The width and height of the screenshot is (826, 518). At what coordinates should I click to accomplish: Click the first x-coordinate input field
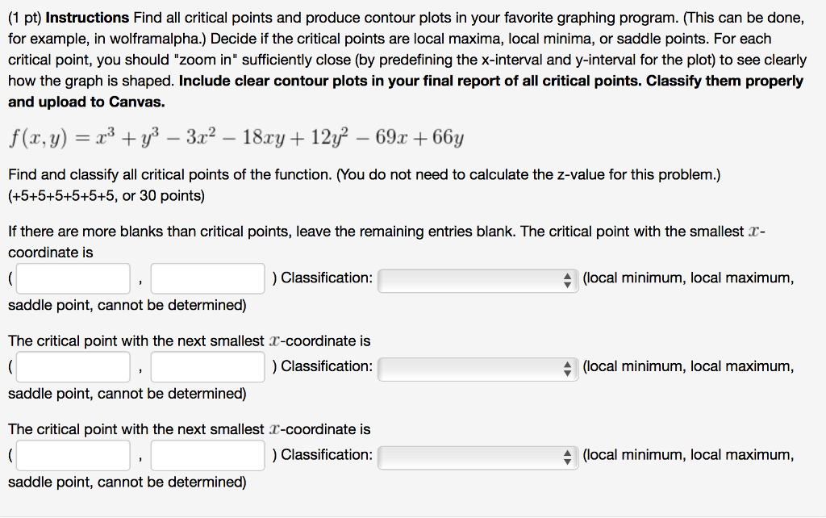[x=73, y=278]
